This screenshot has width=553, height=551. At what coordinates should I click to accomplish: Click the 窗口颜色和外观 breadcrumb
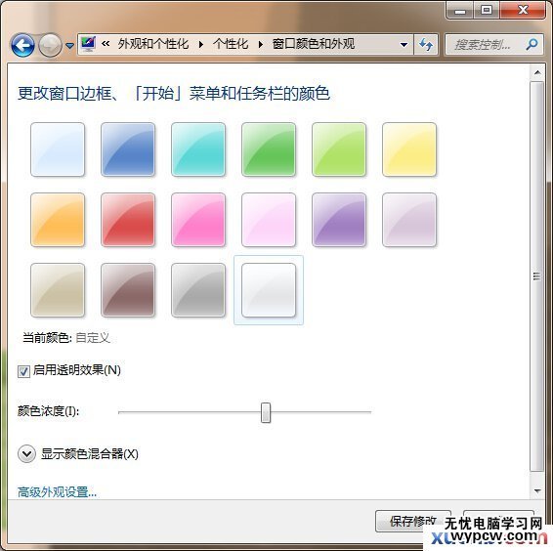click(314, 44)
